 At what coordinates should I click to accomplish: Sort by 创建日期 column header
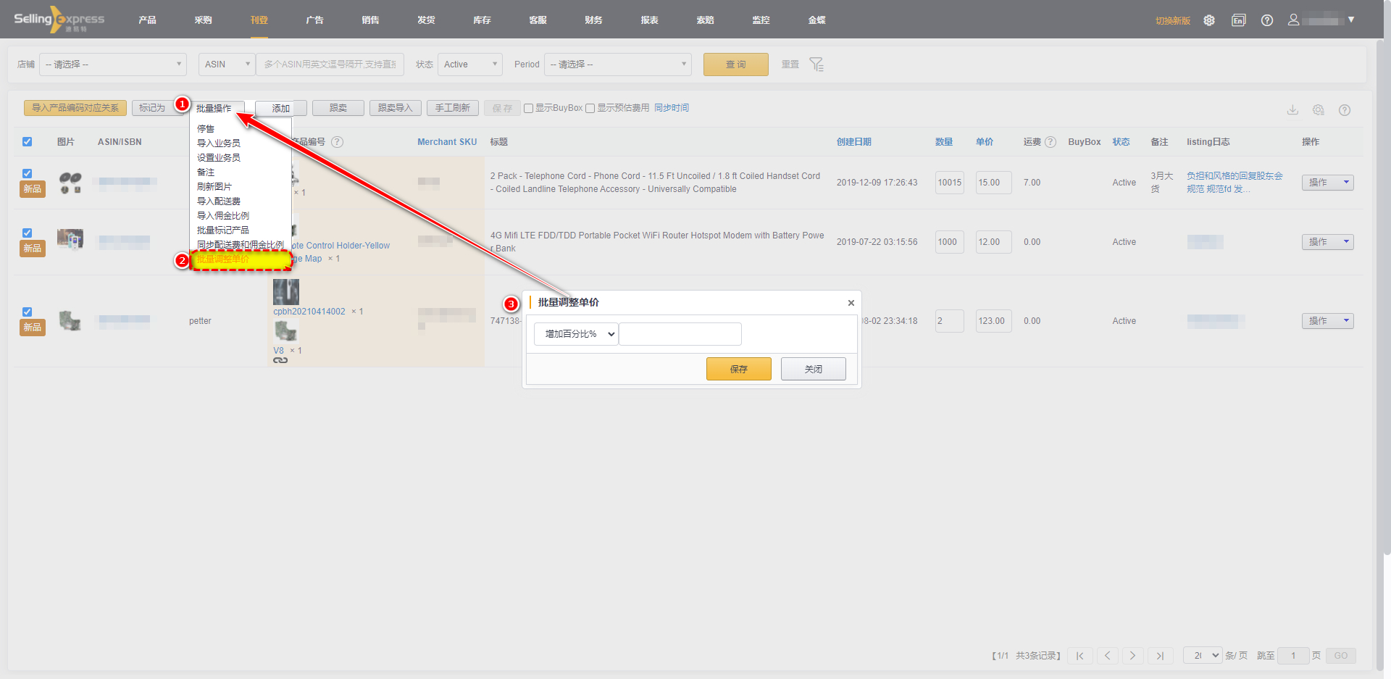(854, 142)
